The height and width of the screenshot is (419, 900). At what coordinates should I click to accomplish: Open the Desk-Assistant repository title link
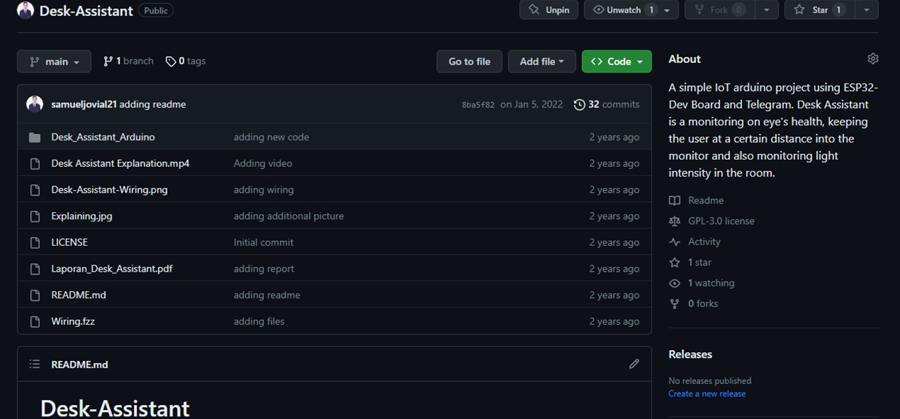(x=86, y=11)
